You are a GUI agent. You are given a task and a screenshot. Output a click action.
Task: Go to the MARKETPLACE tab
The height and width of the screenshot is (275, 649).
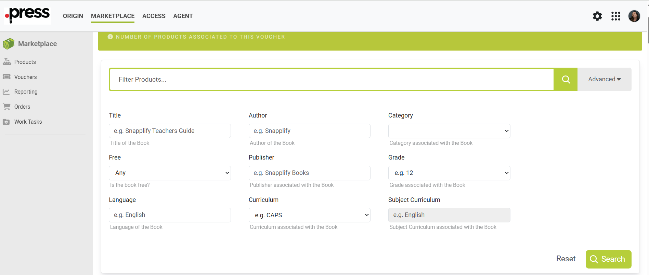click(x=113, y=16)
